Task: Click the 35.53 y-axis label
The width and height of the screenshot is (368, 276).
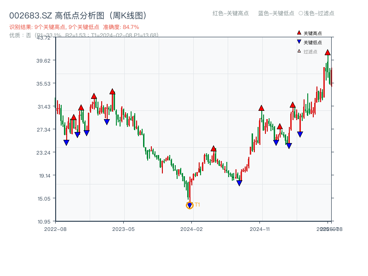Action: [43, 84]
